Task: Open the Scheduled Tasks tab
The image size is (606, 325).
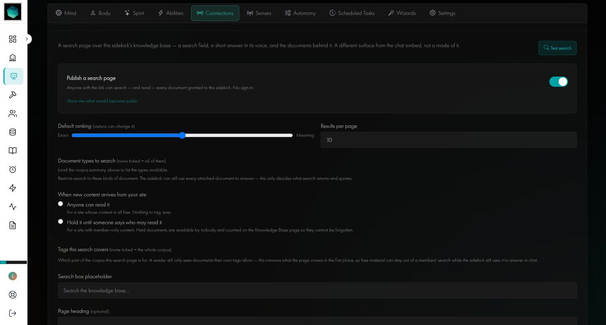Action: 352,13
